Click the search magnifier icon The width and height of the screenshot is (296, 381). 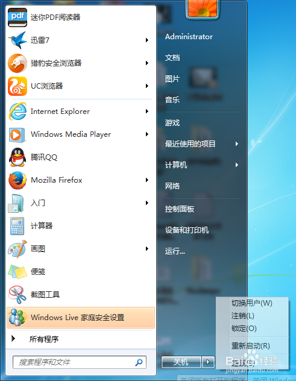coord(139,362)
